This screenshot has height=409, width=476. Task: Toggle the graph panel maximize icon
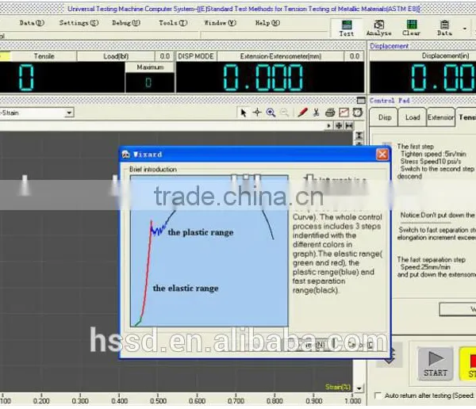coord(361,101)
